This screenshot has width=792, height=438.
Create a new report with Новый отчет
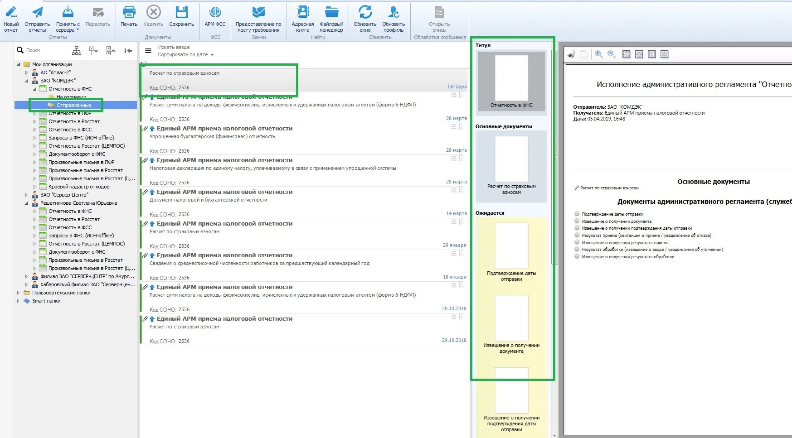tap(11, 19)
